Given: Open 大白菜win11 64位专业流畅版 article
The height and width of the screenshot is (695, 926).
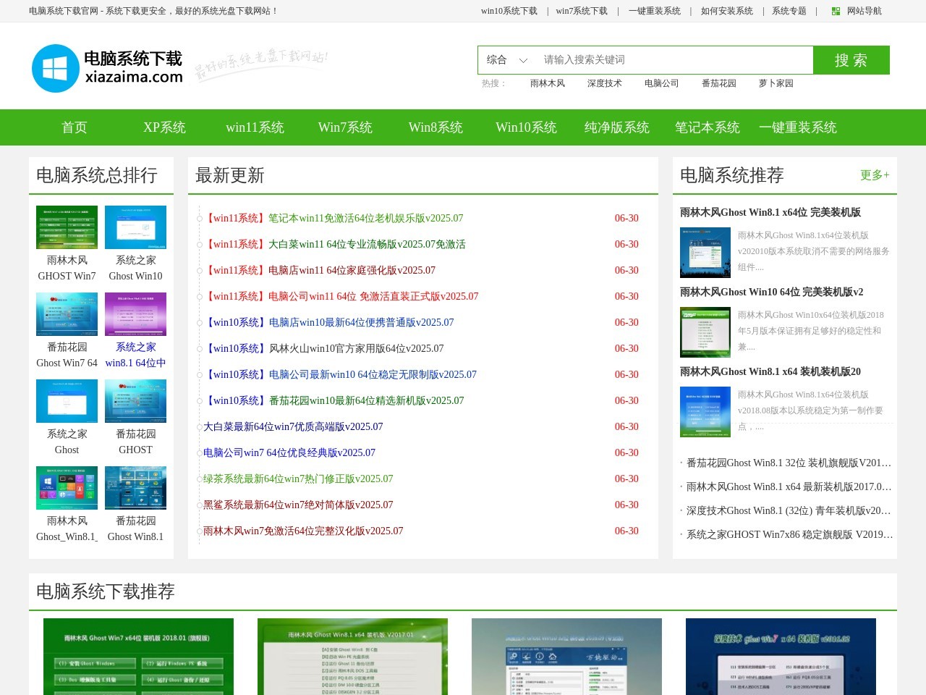Looking at the screenshot, I should point(367,244).
